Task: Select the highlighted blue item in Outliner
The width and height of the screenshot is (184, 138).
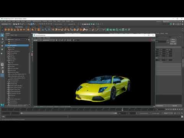Action: (17, 45)
